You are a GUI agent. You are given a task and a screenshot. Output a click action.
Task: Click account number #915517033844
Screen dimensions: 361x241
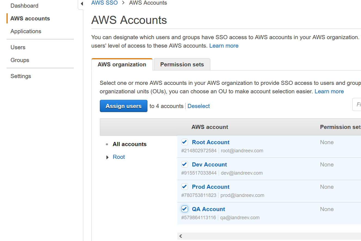click(x=199, y=173)
